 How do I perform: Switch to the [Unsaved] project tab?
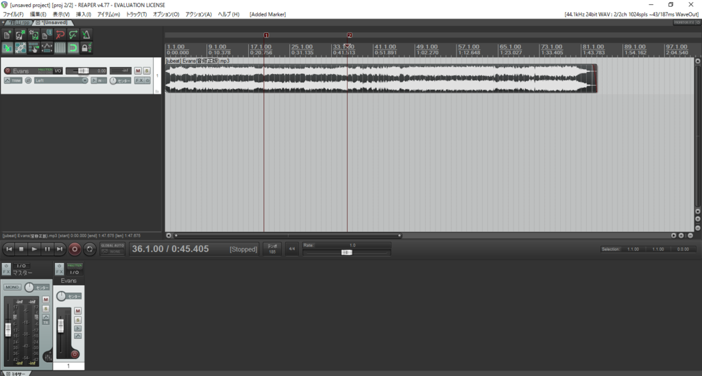[x=52, y=23]
